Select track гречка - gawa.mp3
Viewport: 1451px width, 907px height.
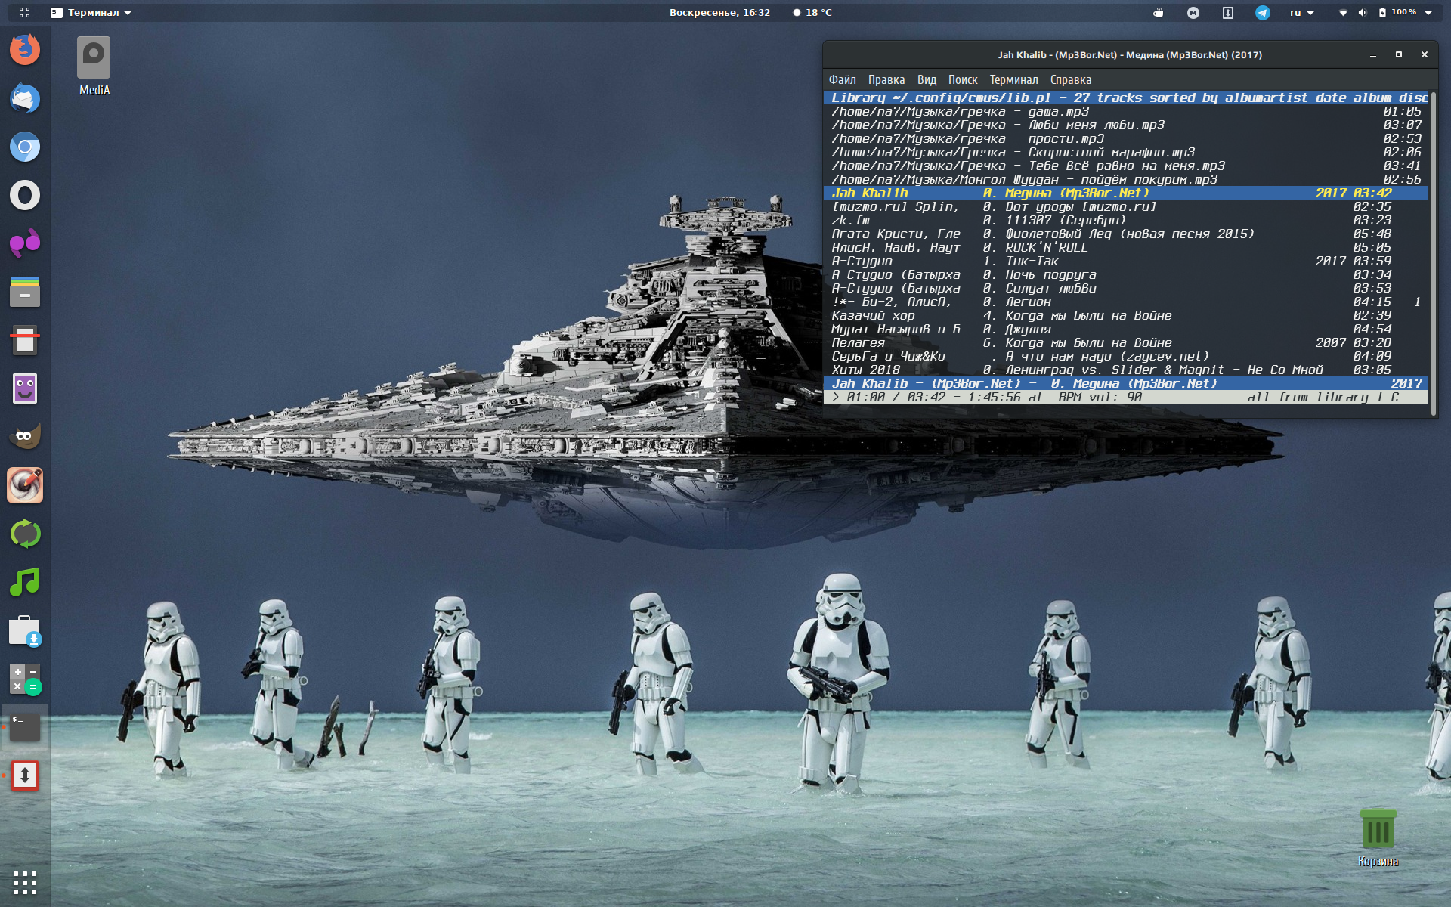(1126, 111)
